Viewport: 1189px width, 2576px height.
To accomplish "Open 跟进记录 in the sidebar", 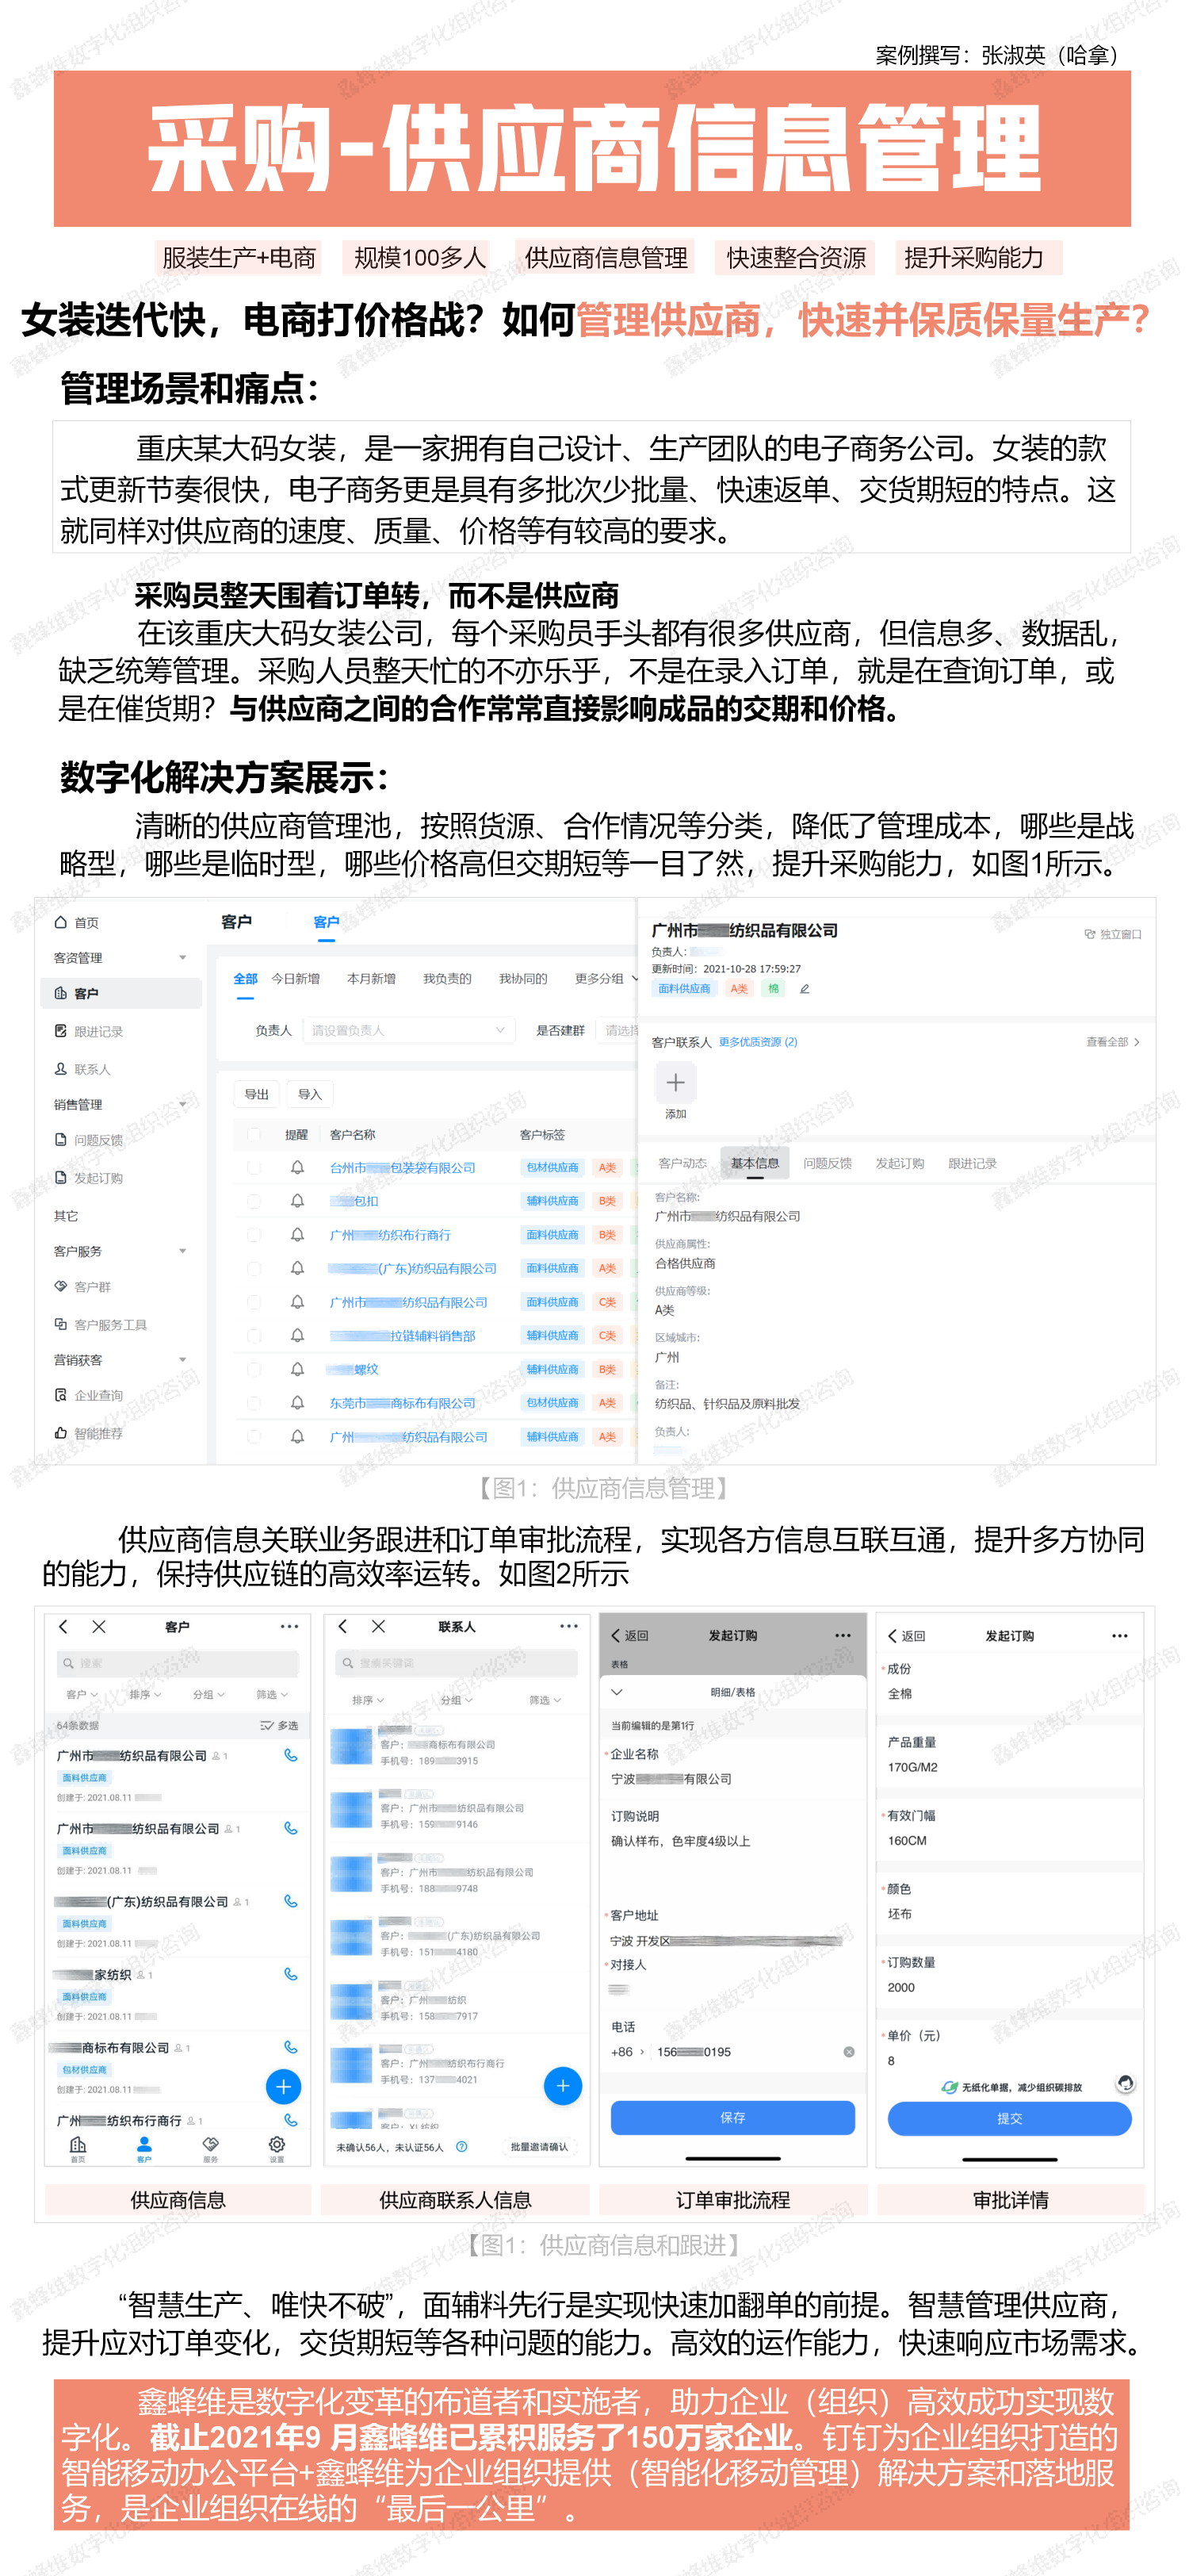I will [x=89, y=1031].
